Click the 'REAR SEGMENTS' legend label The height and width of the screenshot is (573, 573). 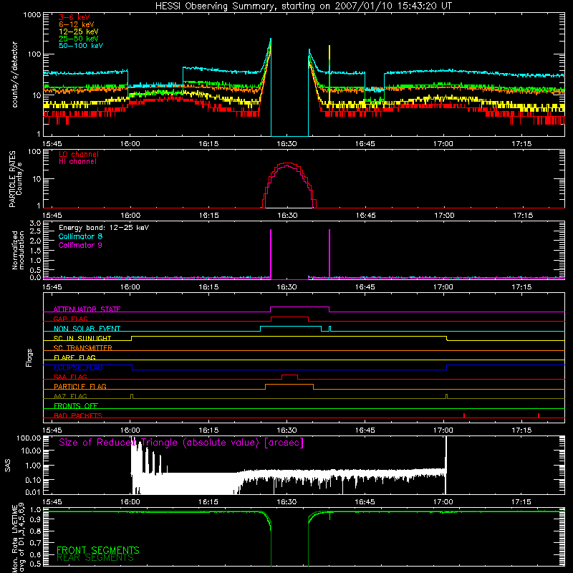(x=95, y=558)
